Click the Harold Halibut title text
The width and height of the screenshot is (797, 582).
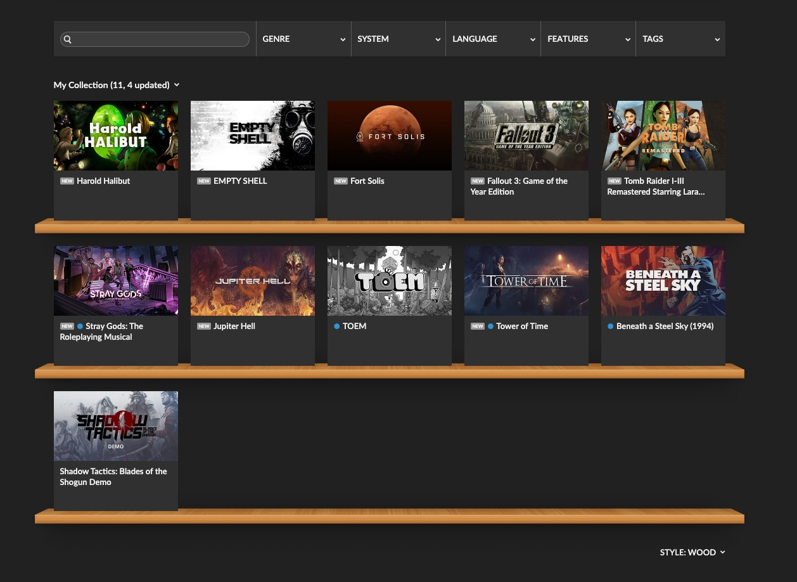[x=103, y=181]
